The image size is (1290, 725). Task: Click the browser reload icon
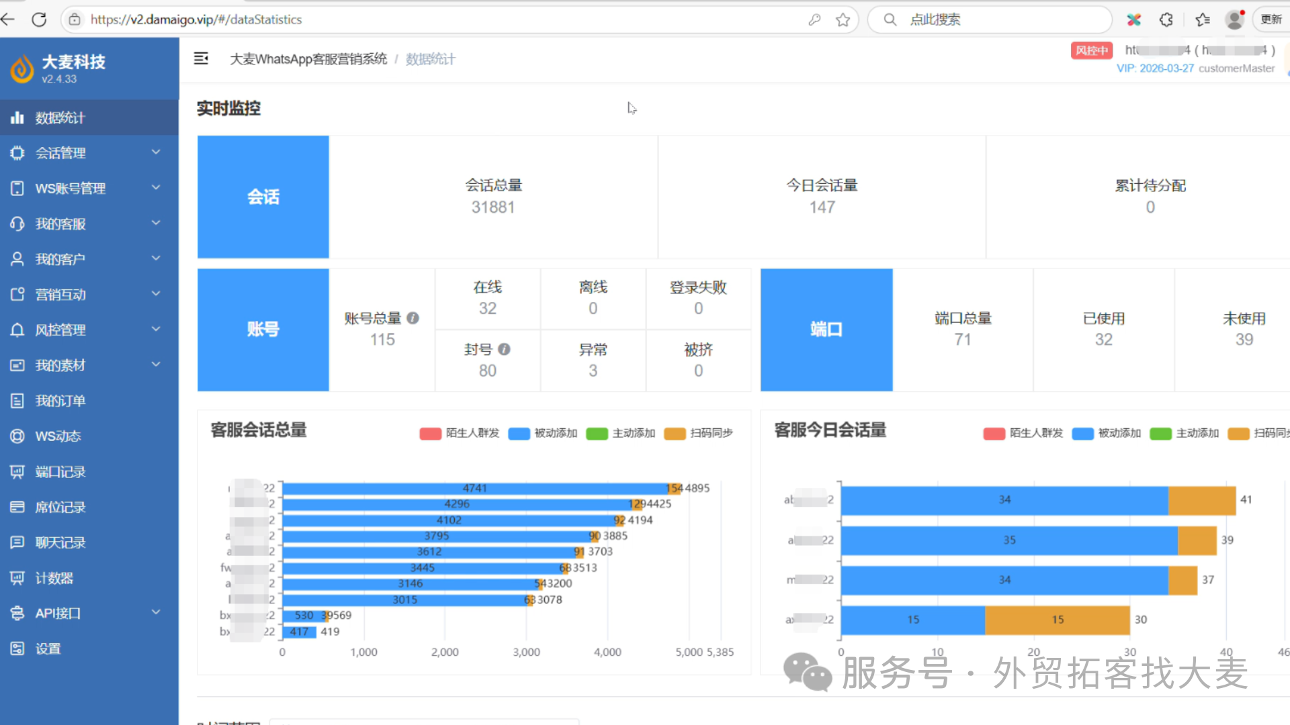tap(39, 19)
